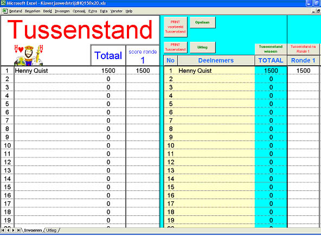
Task: Click the previous sheet tab scroll arrow
Action: click(x=8, y=230)
